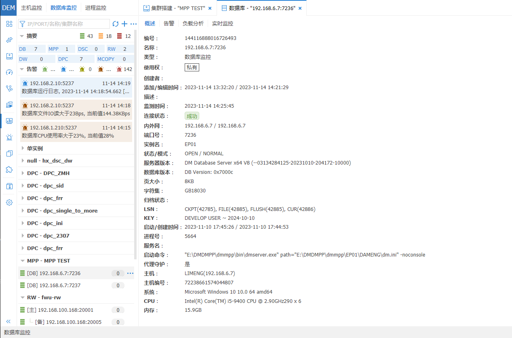Open the dashboard grid icon in sidebar
Viewport: 512px width, 338px height.
9,24
